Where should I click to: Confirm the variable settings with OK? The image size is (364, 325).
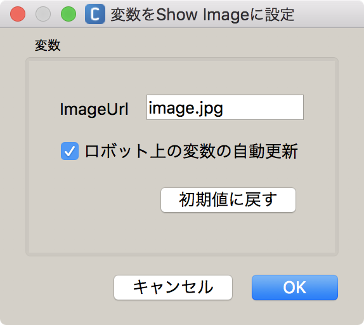point(295,288)
